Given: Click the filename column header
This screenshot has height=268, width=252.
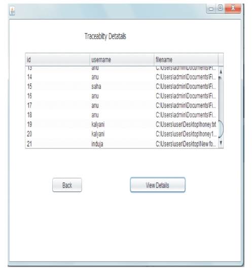Looking at the screenshot, I should (x=186, y=60).
